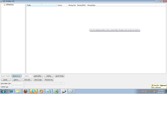Click the yellow clipboard tool tray icon

(152, 91)
